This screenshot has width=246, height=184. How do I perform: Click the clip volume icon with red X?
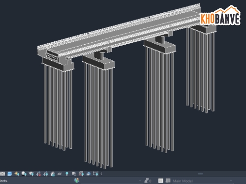[x=38, y=174]
